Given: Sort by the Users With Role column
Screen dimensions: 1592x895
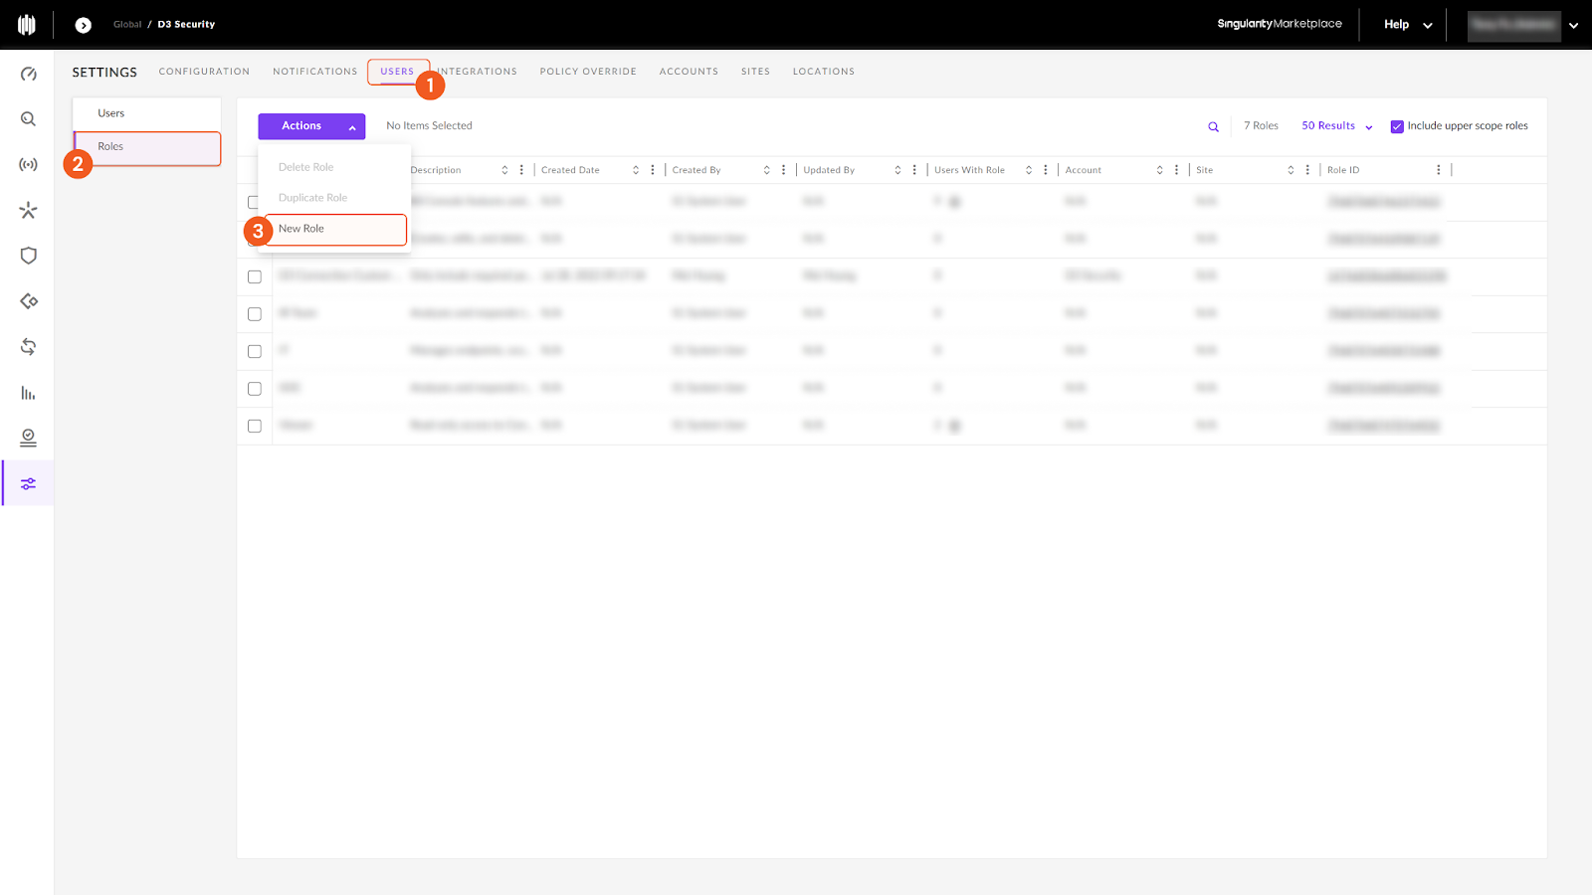Looking at the screenshot, I should pyautogui.click(x=1028, y=170).
